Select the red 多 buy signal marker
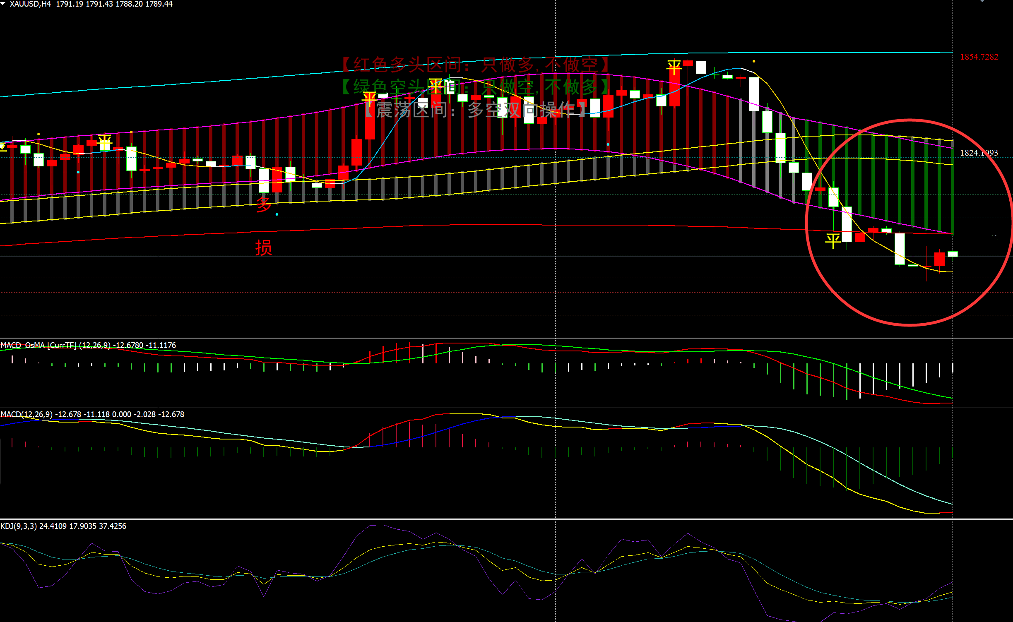Viewport: 1013px width, 622px height. click(263, 205)
